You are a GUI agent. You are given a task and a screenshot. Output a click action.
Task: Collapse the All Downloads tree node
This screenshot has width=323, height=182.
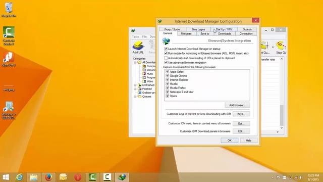pos(135,62)
